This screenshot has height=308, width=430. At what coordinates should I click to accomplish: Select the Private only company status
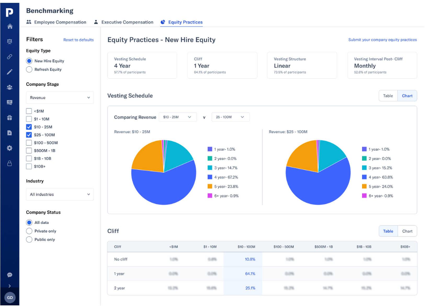click(29, 231)
